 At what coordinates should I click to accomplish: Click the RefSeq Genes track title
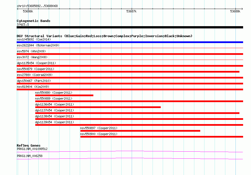pos(28,145)
